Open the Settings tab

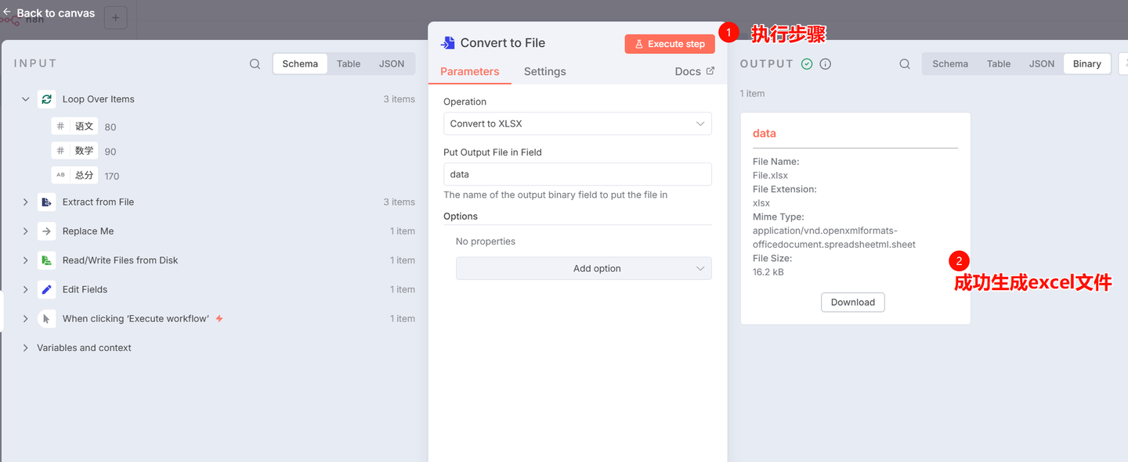pyautogui.click(x=544, y=71)
